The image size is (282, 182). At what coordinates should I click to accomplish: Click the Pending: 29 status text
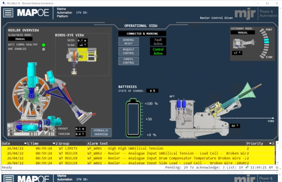pos(176,168)
